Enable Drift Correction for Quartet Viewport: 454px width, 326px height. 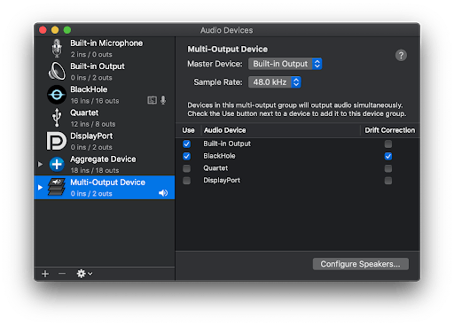[388, 168]
